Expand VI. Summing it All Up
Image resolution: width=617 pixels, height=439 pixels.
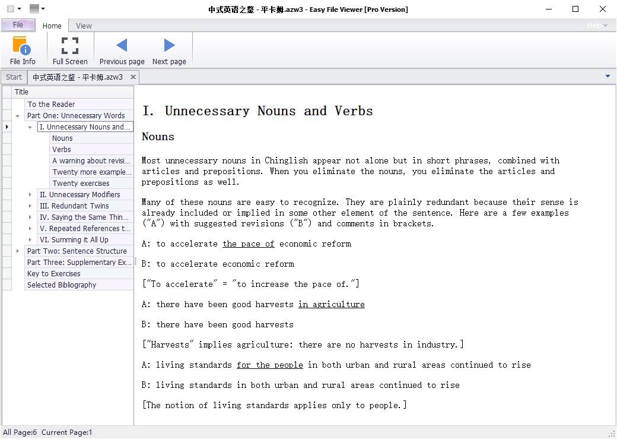[30, 240]
